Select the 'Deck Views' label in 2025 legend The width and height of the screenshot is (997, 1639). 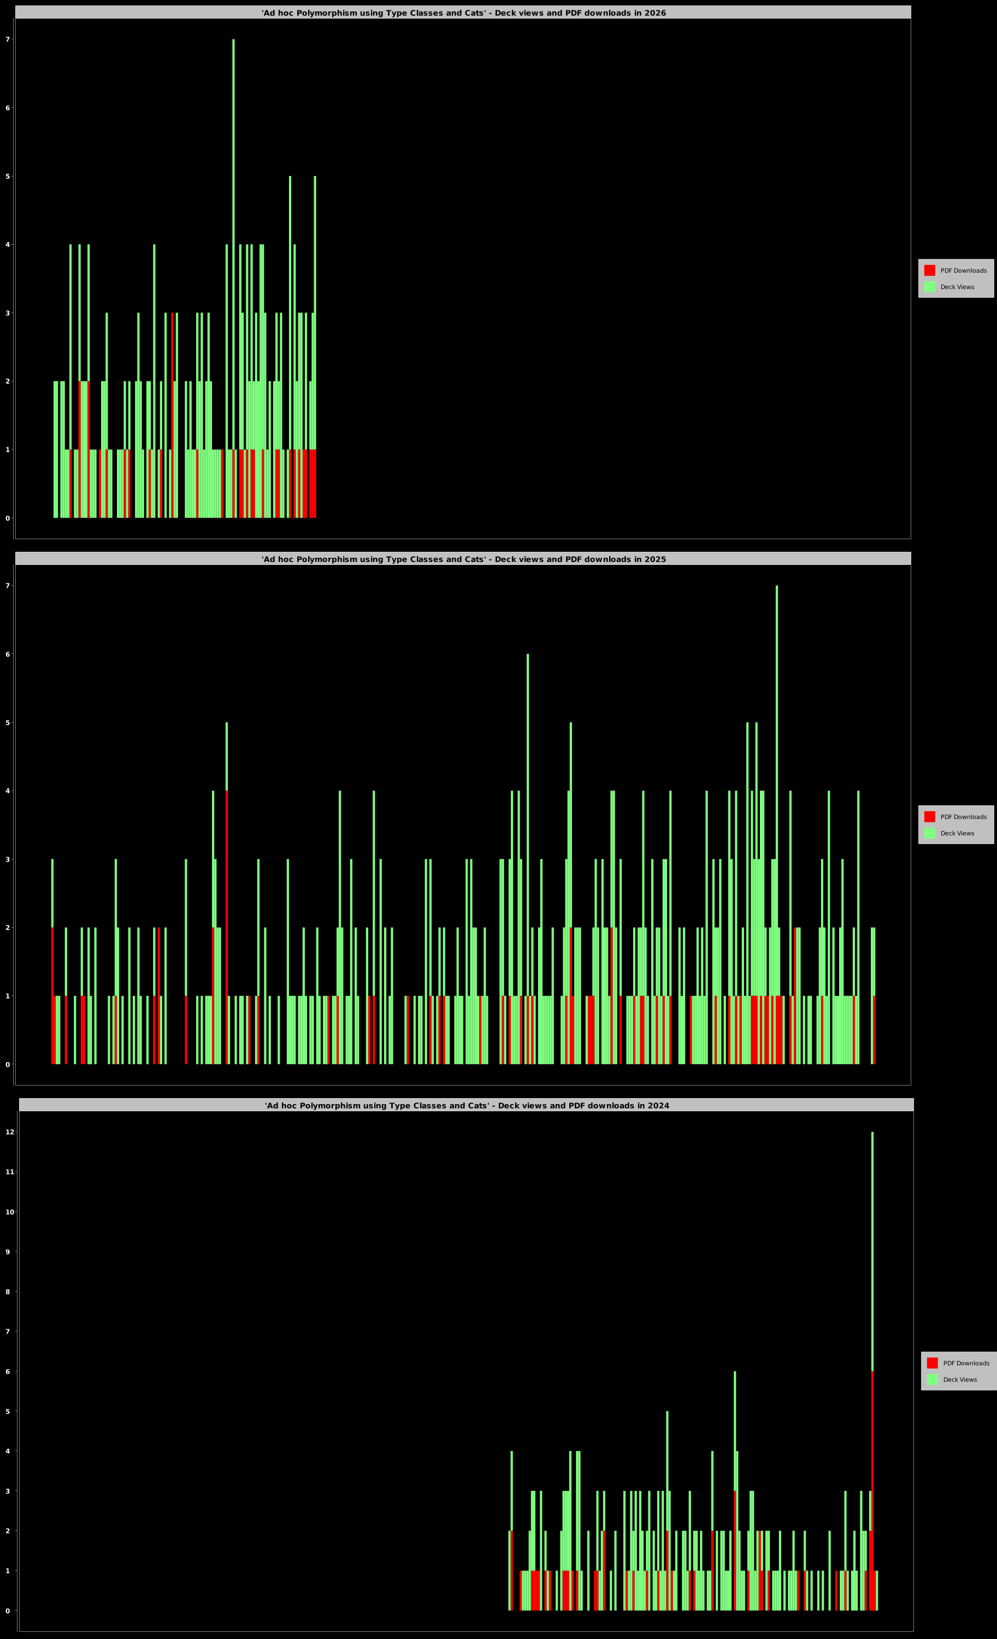point(957,834)
